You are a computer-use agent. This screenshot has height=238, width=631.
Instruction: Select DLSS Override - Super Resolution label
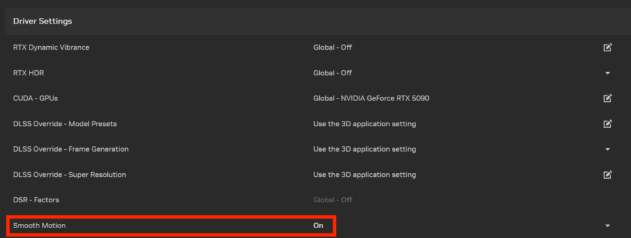(69, 174)
